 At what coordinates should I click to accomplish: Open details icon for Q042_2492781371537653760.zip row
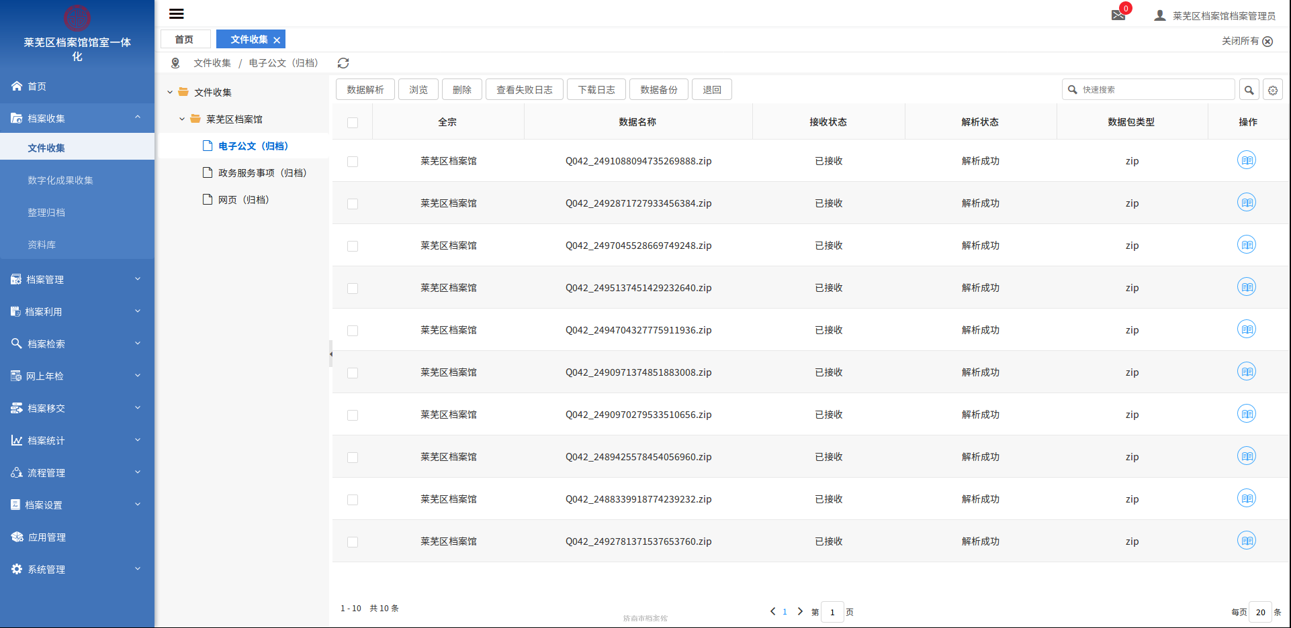coord(1247,541)
